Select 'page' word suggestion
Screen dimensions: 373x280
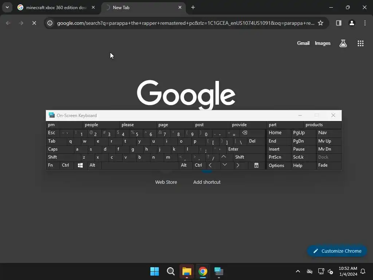174,125
